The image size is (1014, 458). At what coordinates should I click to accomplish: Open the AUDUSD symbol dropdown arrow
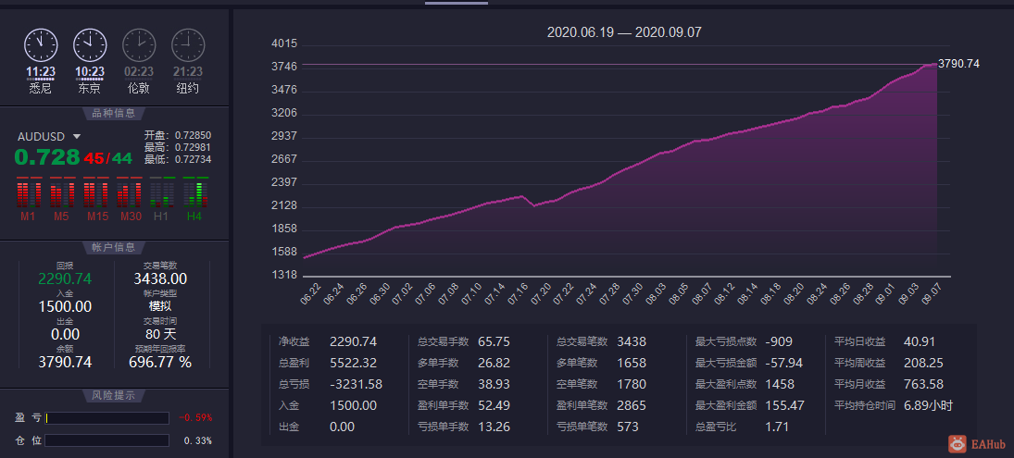77,137
